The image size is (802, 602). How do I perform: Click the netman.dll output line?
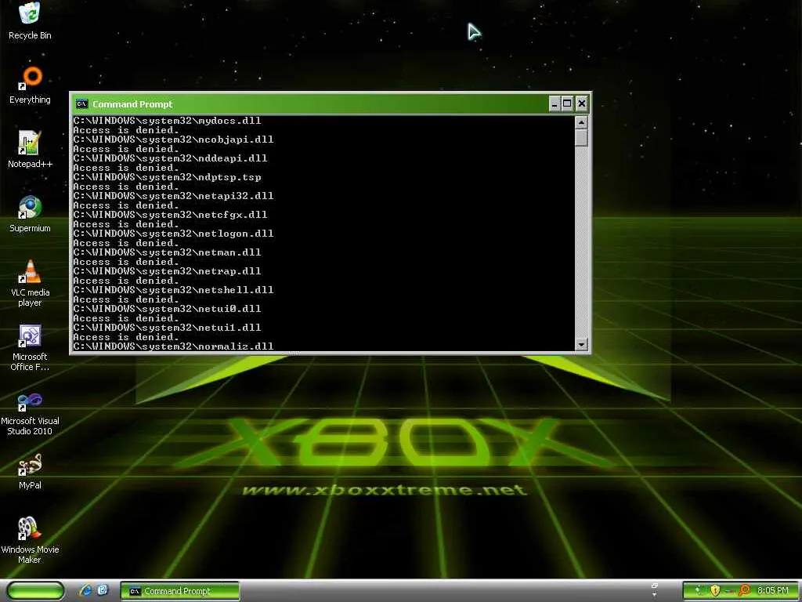(x=167, y=252)
